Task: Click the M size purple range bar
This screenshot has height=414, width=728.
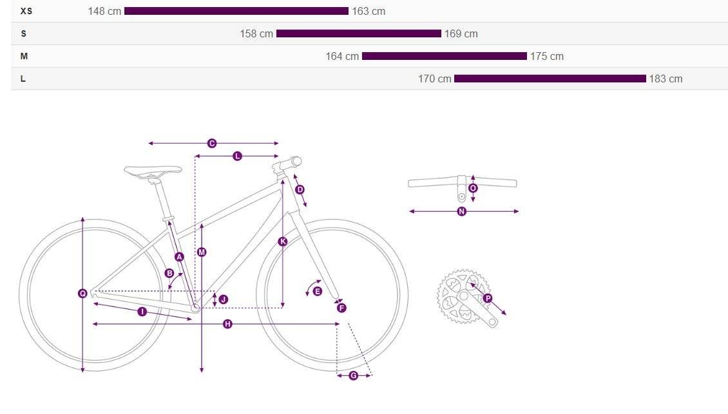Action: 445,56
